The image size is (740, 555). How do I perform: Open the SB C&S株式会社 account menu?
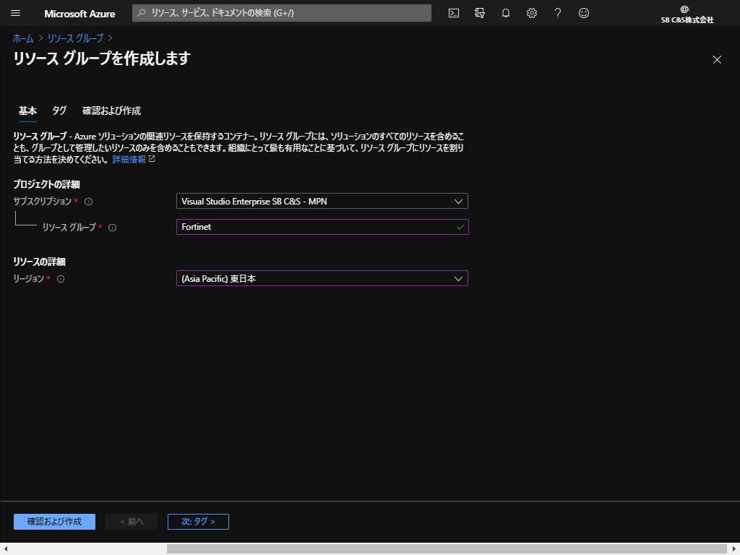pyautogui.click(x=687, y=14)
